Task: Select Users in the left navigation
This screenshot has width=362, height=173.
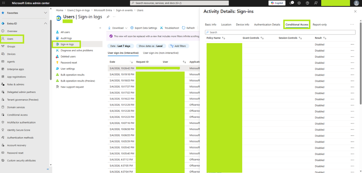Action: (10, 39)
